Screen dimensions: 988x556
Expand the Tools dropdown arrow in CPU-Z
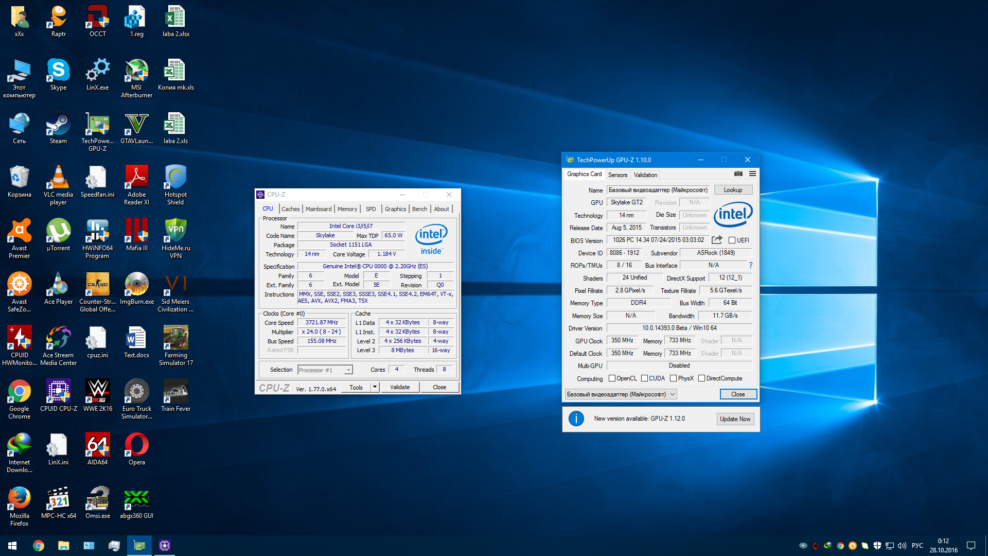click(x=375, y=387)
